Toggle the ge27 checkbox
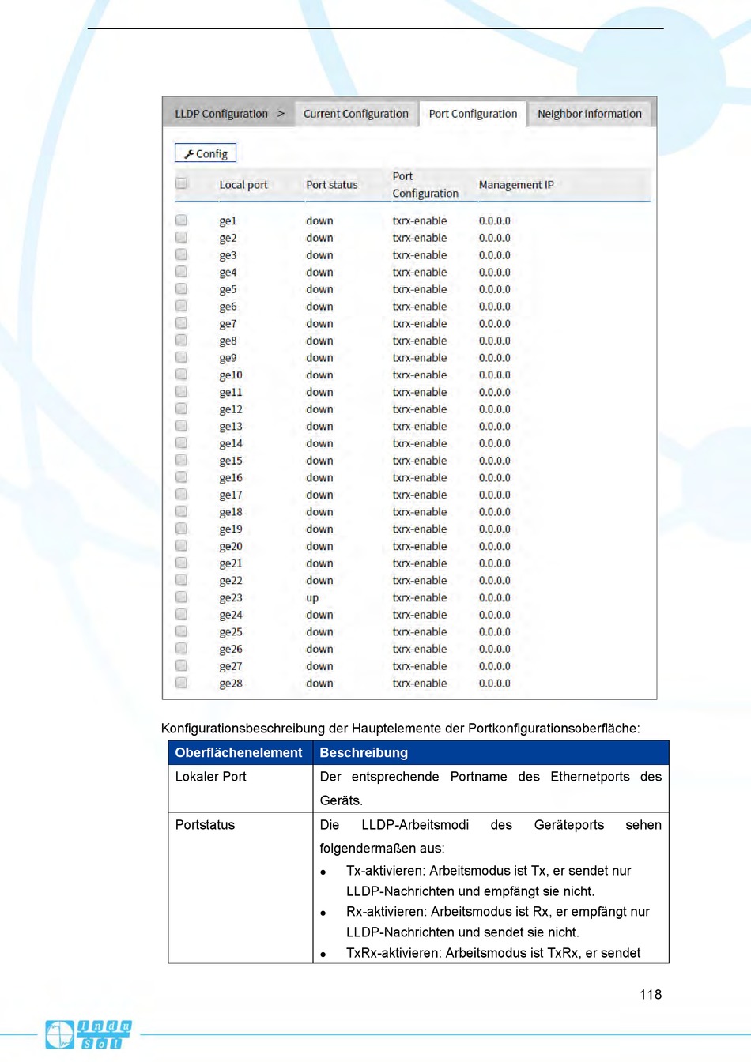This screenshot has width=751, height=1062. click(182, 665)
